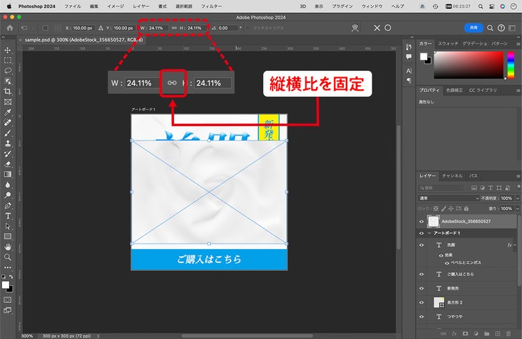The image size is (522, 339).
Task: Hide the 新発売 text layer
Action: (x=422, y=288)
